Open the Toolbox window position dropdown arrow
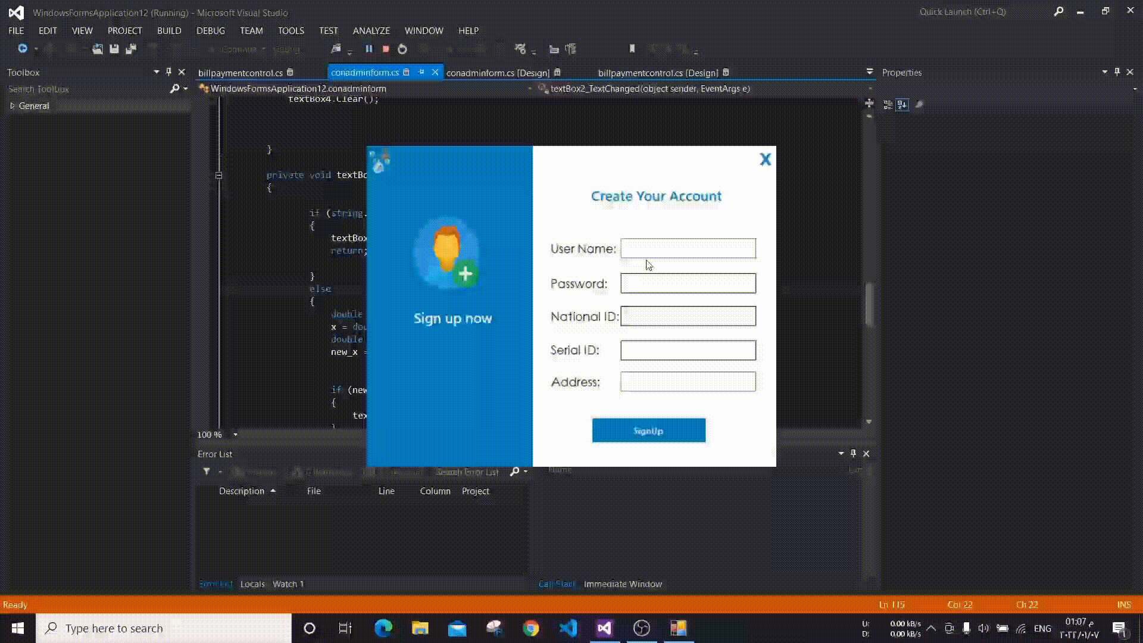Viewport: 1143px width, 643px height. coord(157,72)
